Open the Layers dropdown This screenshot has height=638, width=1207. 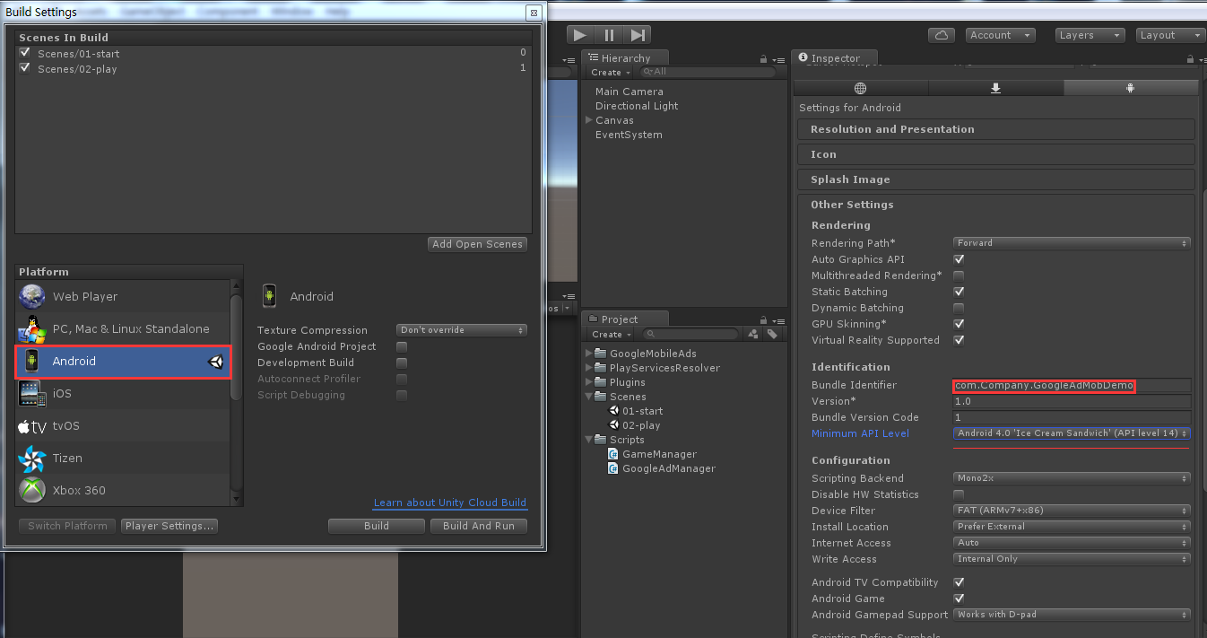pyautogui.click(x=1089, y=35)
